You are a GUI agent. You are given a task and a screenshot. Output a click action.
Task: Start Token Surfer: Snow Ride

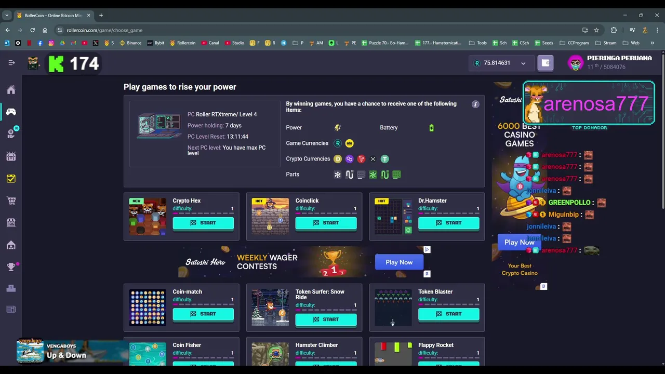pos(326,319)
